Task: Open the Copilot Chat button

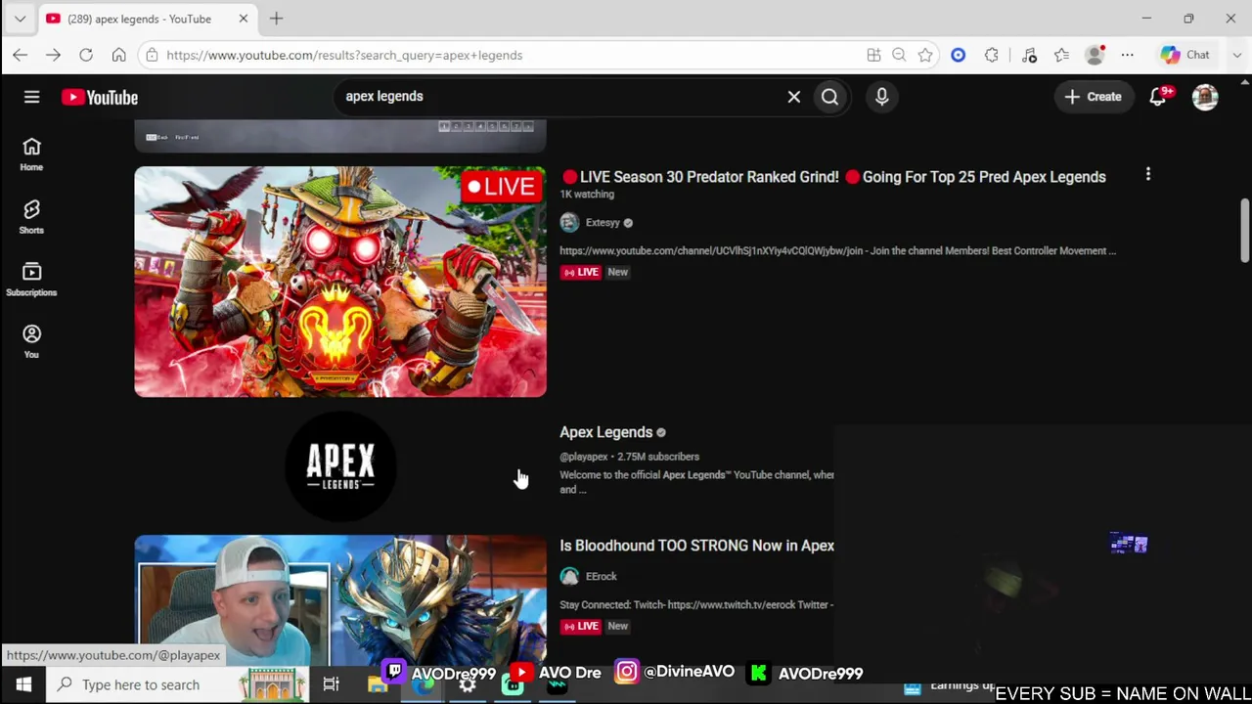Action: click(1185, 56)
